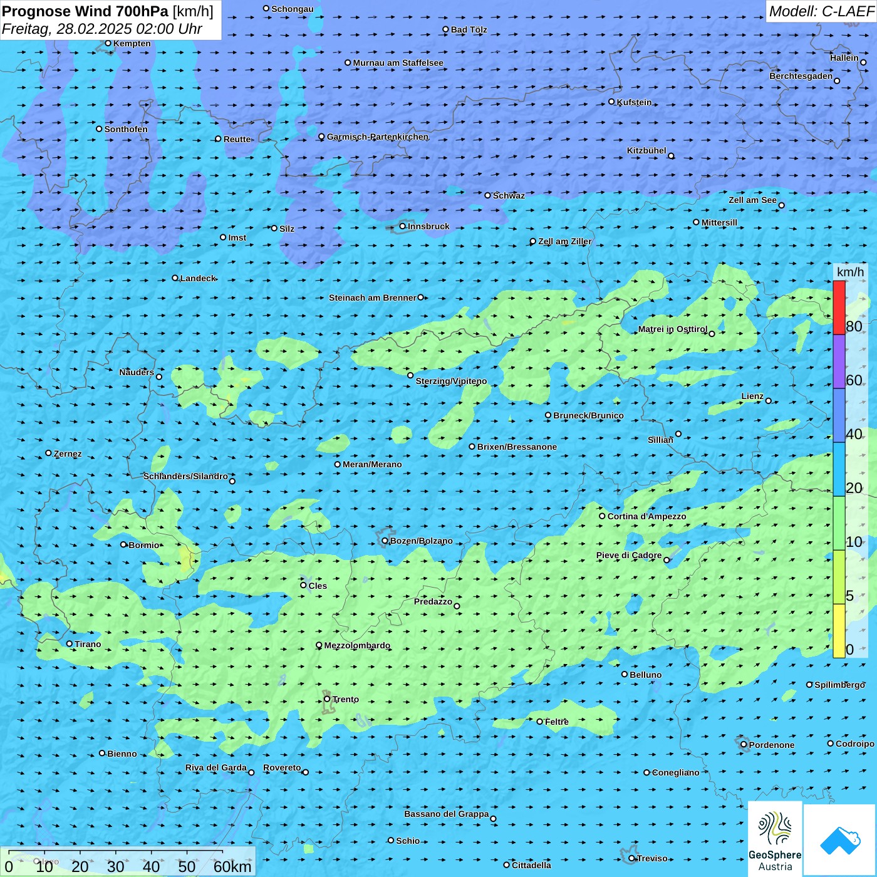
Task: Click the 'Riva del Garda' label
Action: 216,767
